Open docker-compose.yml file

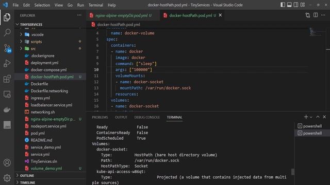coord(51,70)
